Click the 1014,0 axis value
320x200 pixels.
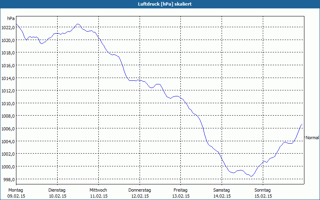coord(8,78)
